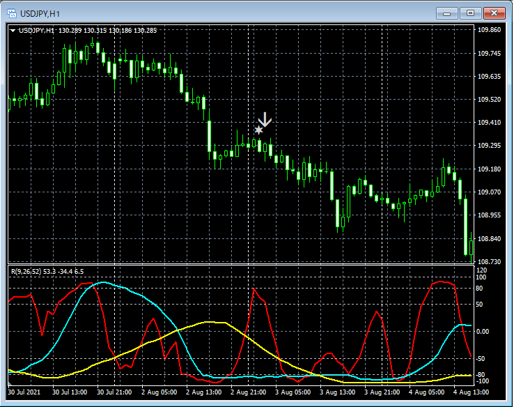Click the 4 Aug 13:00 time axis label

[471, 392]
